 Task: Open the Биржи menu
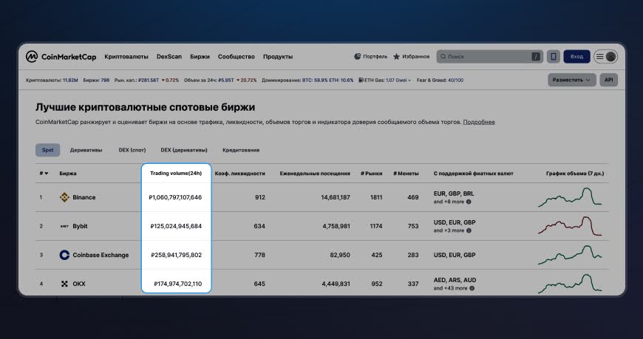coord(200,57)
